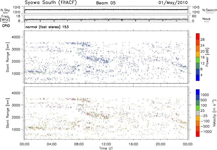Click the 'Syowa South (fitACF)' title
The height and width of the screenshot is (150, 217).
click(51, 3)
